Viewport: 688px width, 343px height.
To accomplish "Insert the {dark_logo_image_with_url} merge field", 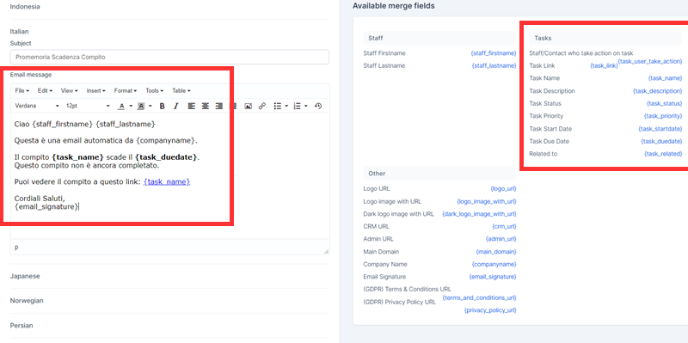I will coord(479,214).
